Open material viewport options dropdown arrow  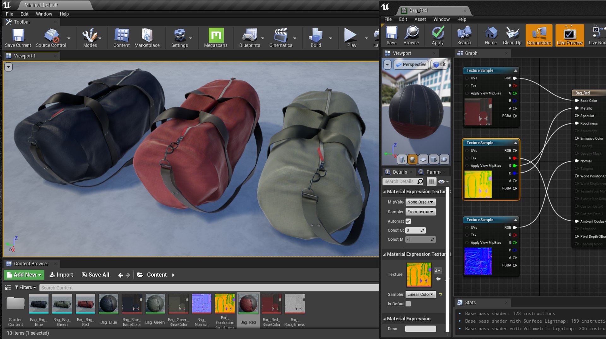(387, 65)
